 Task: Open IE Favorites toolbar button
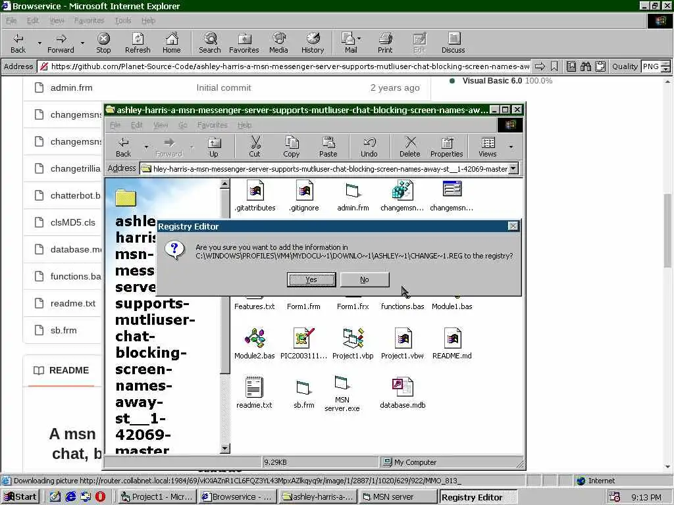point(244,43)
